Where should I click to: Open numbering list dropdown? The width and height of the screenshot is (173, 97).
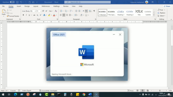(x=68, y=11)
